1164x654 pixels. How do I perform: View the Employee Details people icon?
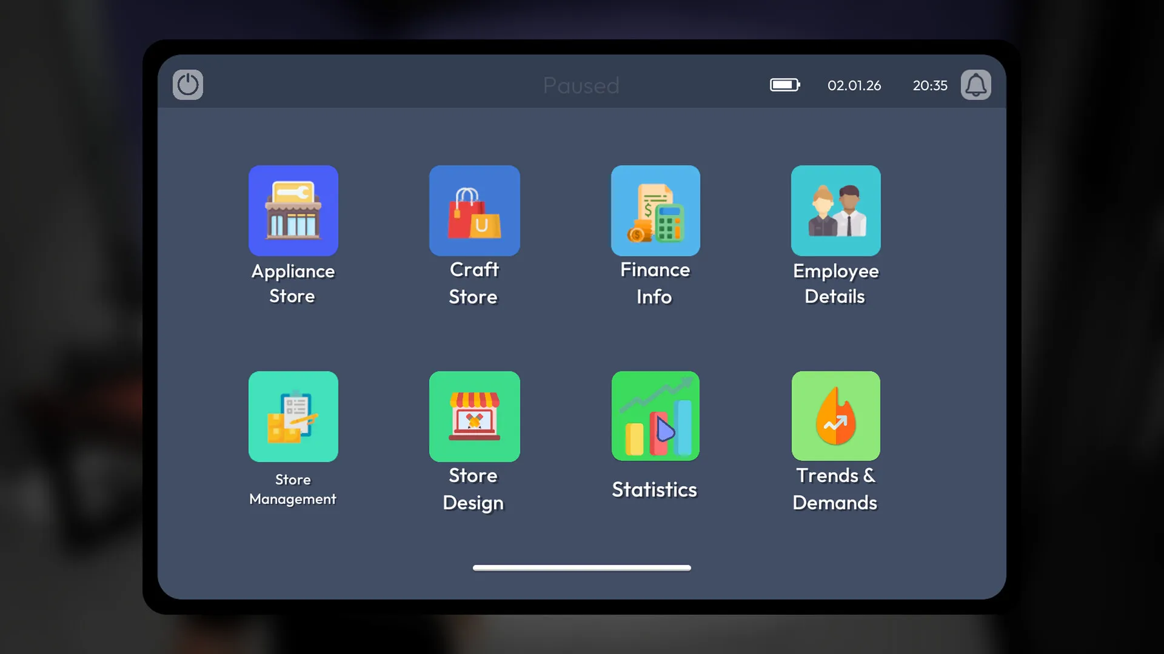836,210
